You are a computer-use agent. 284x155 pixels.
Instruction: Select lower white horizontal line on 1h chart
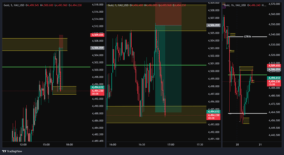[x=248, y=113]
